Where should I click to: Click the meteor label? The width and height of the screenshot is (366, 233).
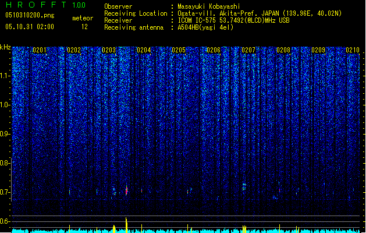tap(83, 18)
